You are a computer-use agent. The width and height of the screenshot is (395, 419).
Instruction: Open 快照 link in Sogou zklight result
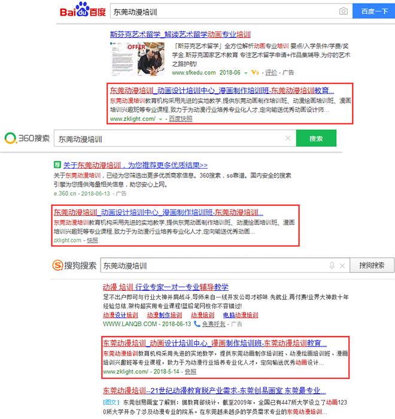(x=190, y=372)
